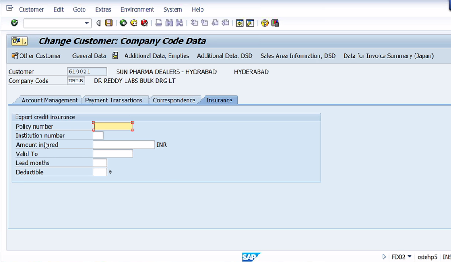The height and width of the screenshot is (262, 451).
Task: Save the customer using the floppy disk icon
Action: click(109, 23)
